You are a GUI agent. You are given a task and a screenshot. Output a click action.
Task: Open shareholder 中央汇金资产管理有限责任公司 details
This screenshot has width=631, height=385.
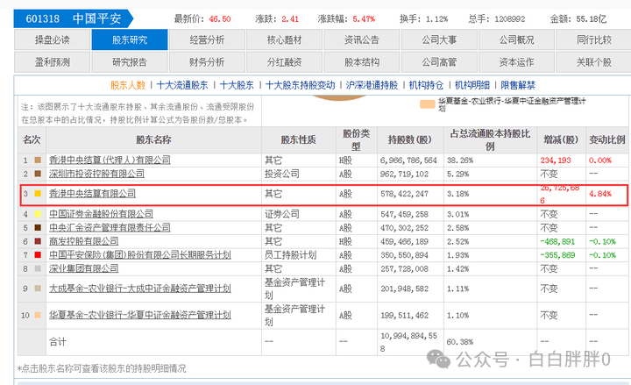tap(110, 228)
